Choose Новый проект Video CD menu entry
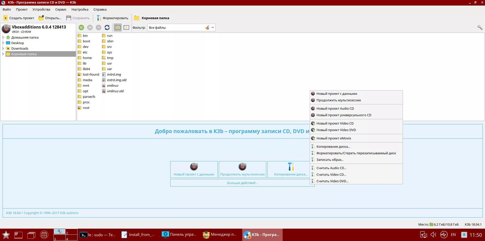Screen dimensions: 485x241 click(x=356, y=123)
